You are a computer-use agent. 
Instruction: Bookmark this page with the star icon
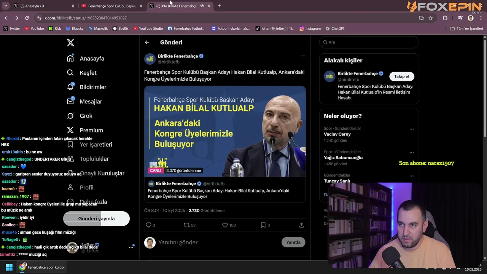pos(431,18)
